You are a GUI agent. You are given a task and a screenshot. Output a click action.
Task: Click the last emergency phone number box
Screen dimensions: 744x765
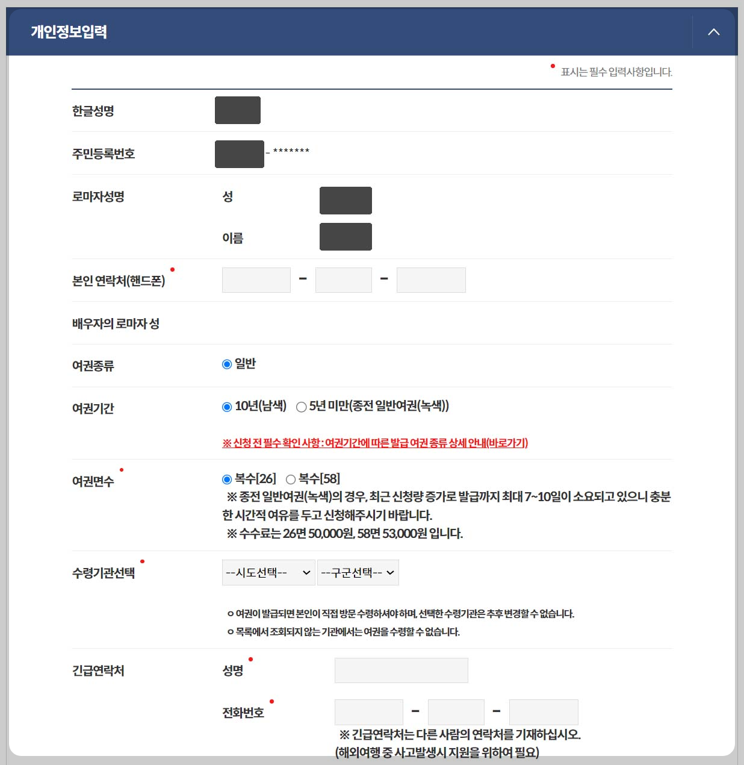(x=543, y=711)
